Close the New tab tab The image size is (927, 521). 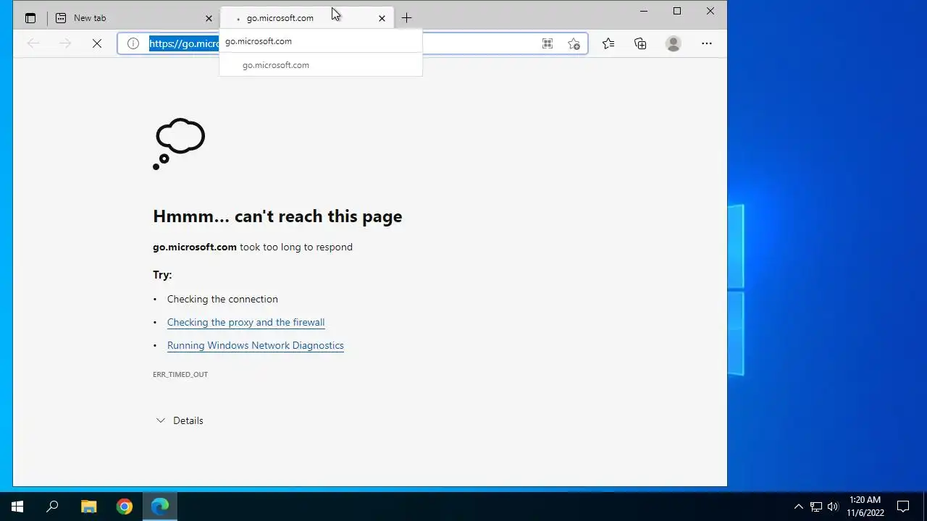[209, 18]
